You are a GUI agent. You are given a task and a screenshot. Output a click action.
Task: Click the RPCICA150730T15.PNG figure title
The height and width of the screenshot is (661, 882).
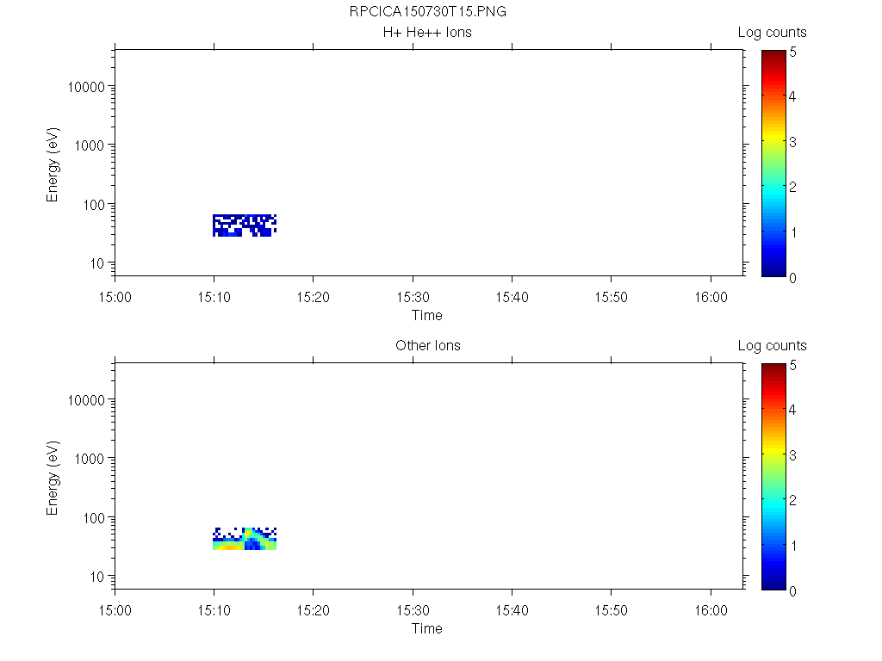point(427,11)
